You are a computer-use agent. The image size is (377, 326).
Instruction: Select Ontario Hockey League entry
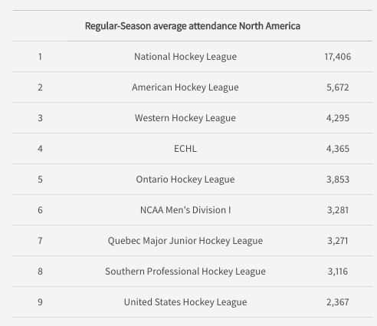tap(185, 179)
